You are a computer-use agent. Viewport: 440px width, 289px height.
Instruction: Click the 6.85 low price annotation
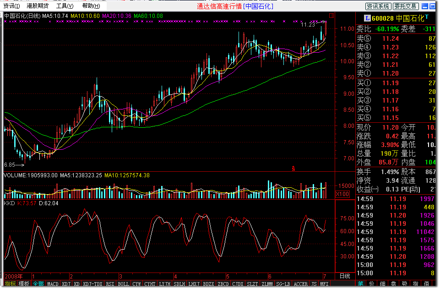[10, 165]
